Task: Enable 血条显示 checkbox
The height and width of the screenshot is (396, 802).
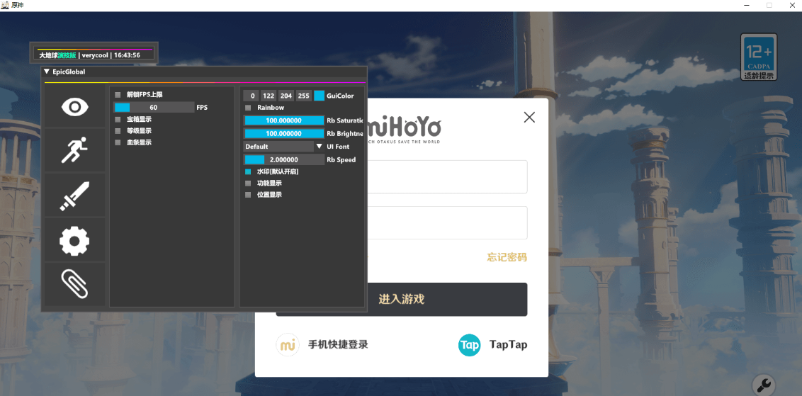Action: point(118,142)
